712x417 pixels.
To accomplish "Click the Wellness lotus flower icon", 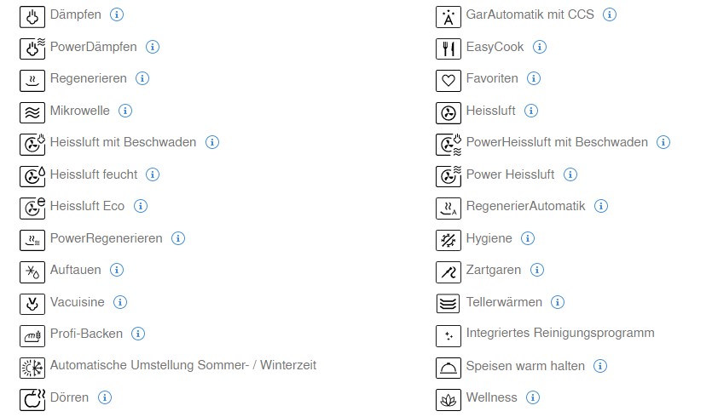I will coord(449,400).
